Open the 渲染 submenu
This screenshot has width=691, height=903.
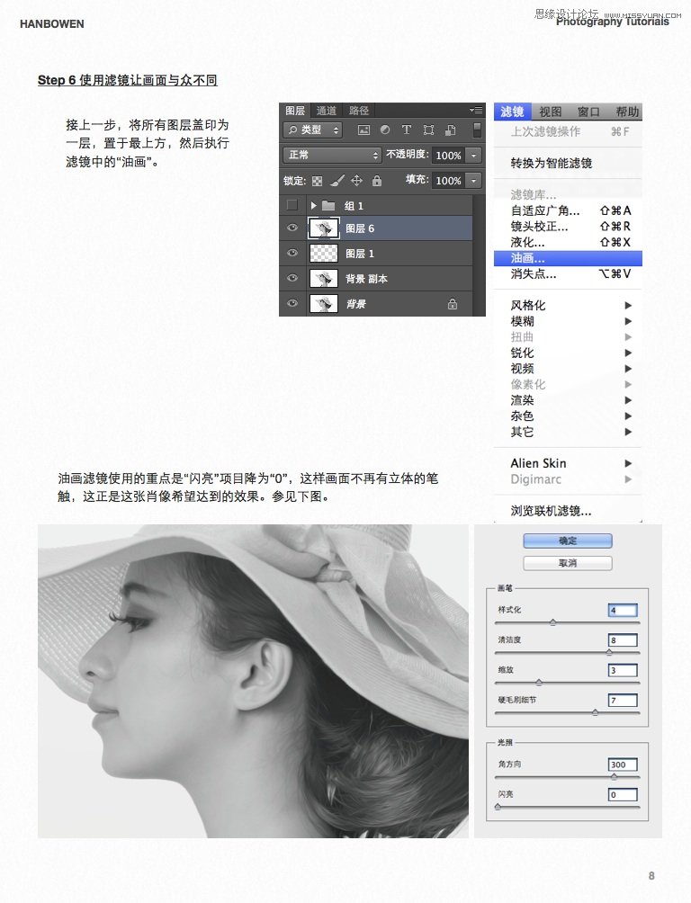[568, 399]
